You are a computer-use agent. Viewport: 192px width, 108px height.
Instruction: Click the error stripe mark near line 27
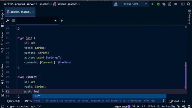pos(186,66)
